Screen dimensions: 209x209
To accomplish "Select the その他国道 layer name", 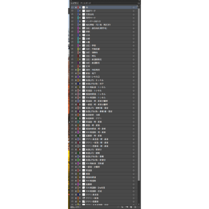I will (91, 181).
